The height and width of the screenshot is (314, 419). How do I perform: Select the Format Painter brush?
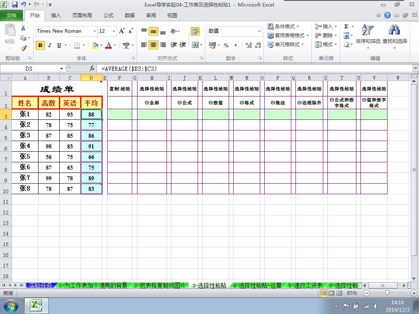click(x=23, y=48)
